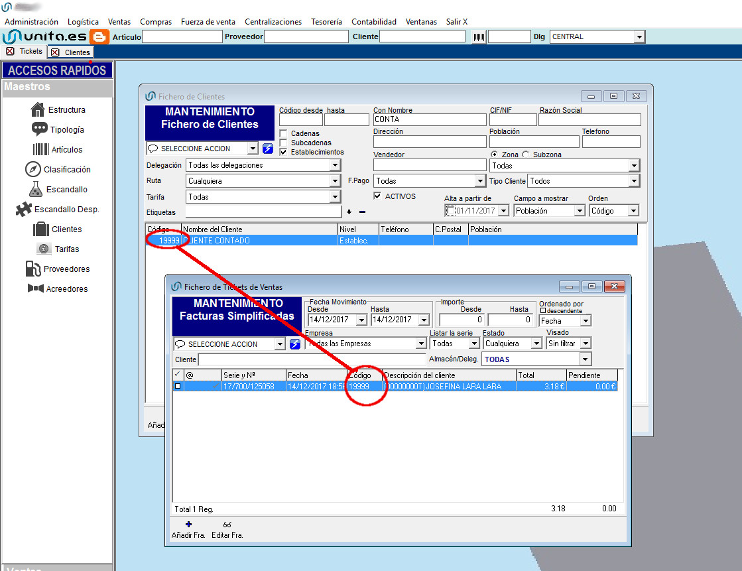Open the Tipología speech bubble icon

(x=39, y=129)
